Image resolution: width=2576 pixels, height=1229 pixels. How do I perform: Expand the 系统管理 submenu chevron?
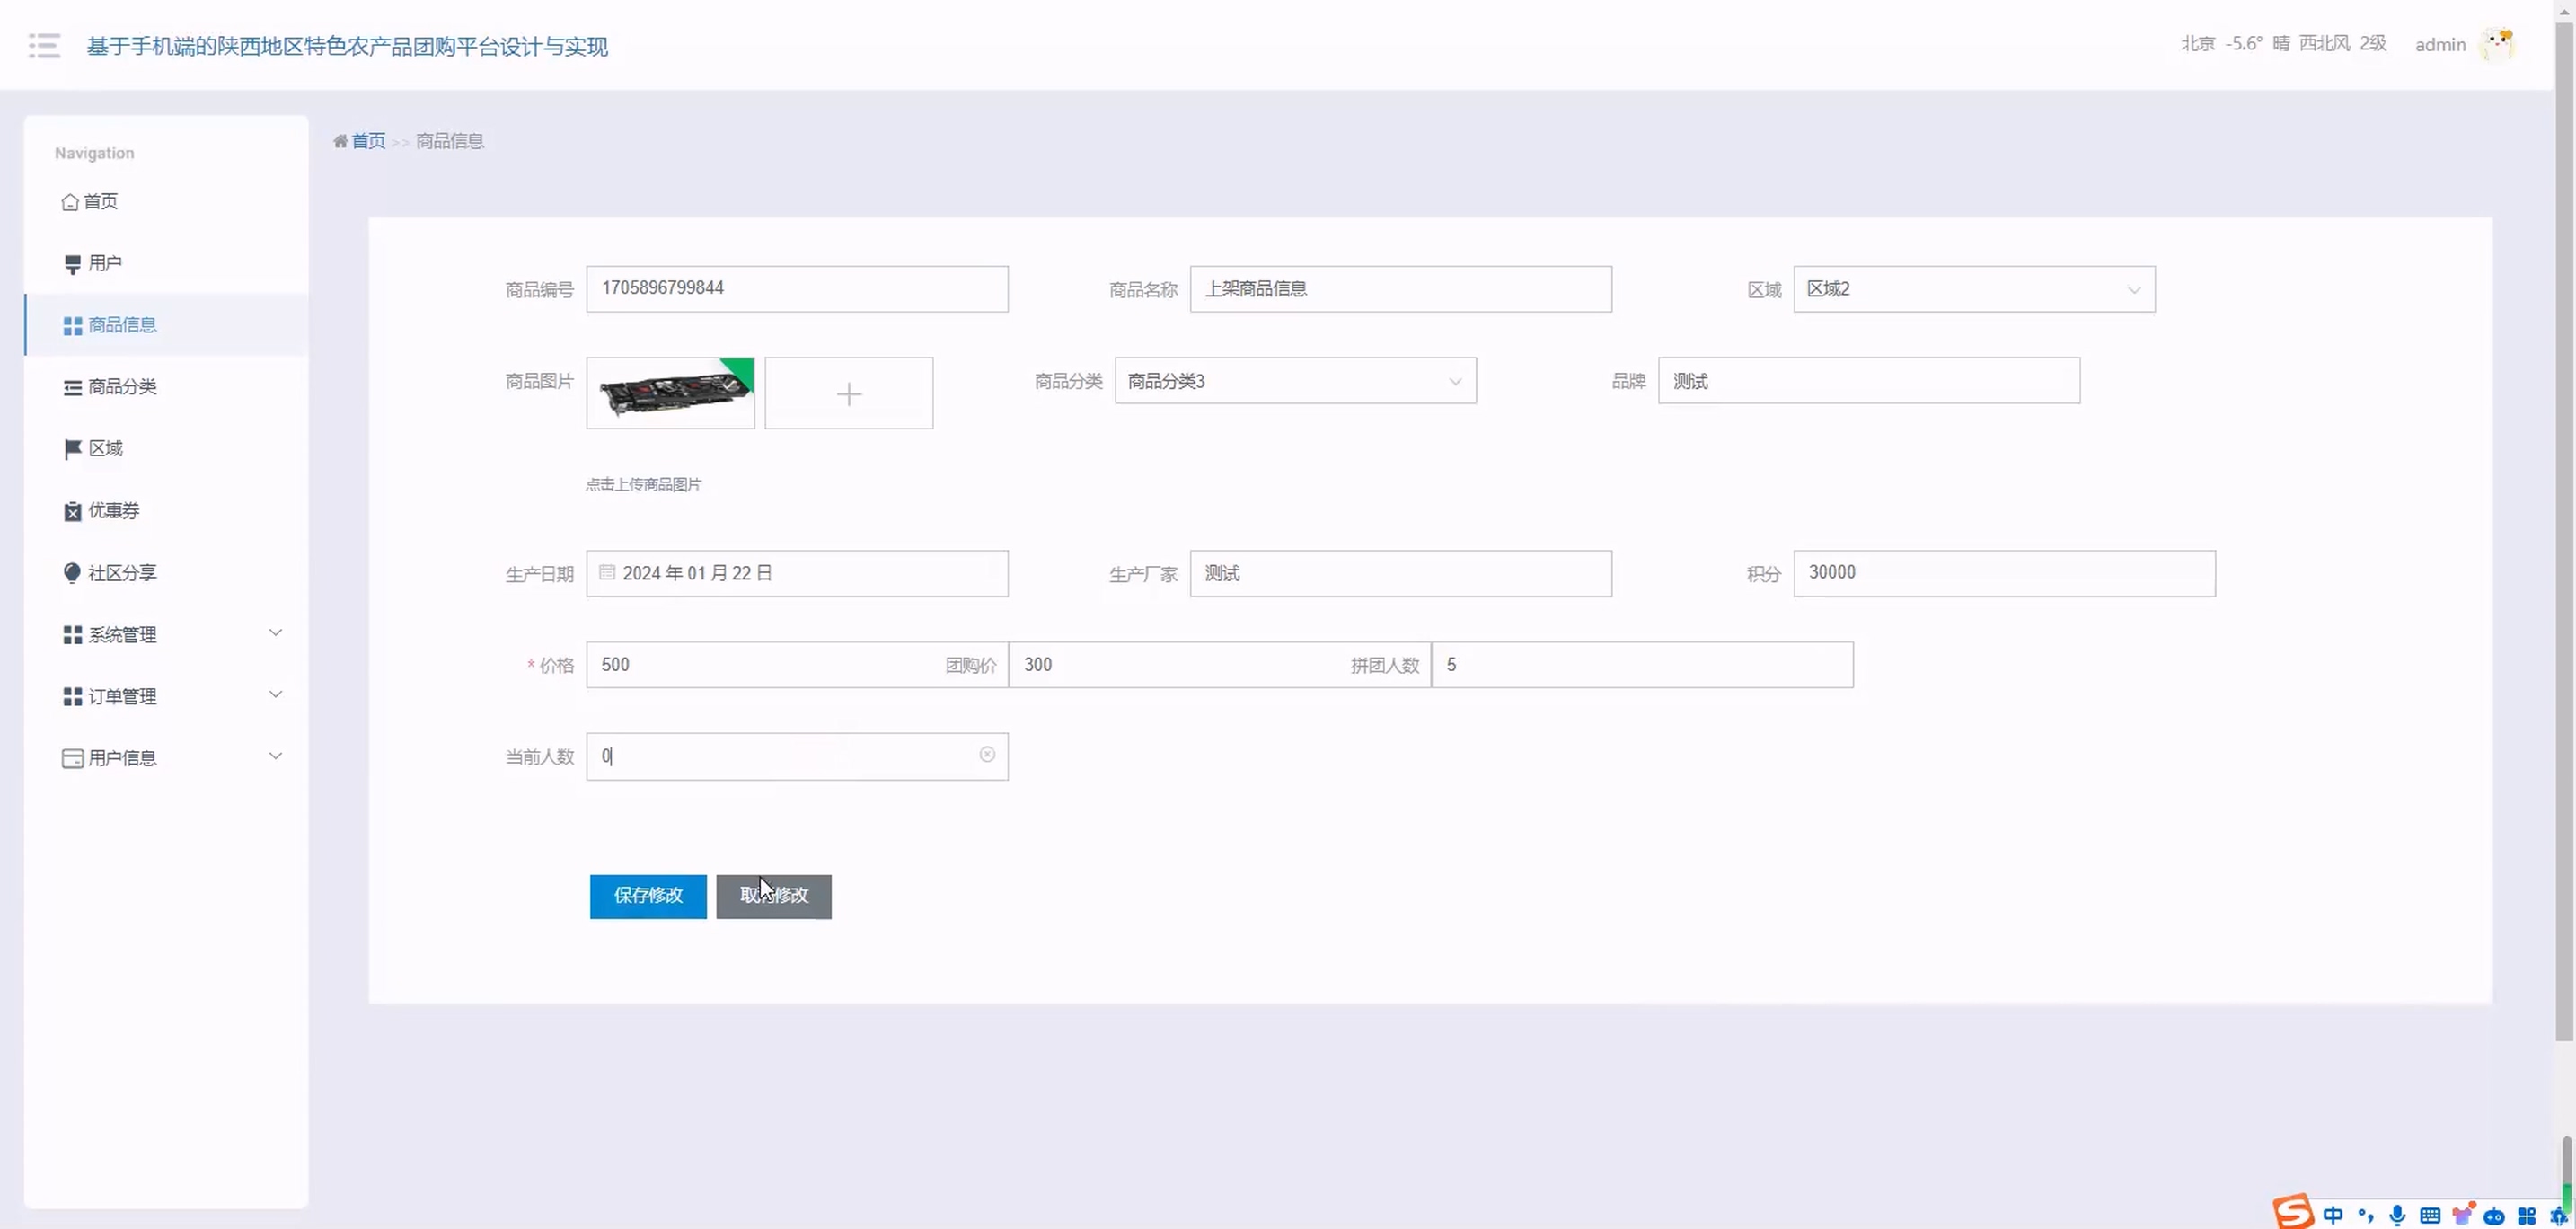coord(276,633)
